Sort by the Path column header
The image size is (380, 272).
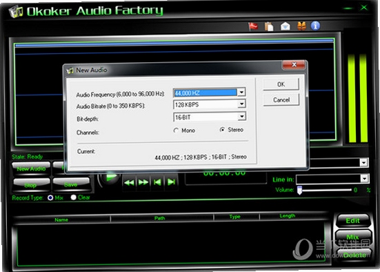[x=159, y=218]
